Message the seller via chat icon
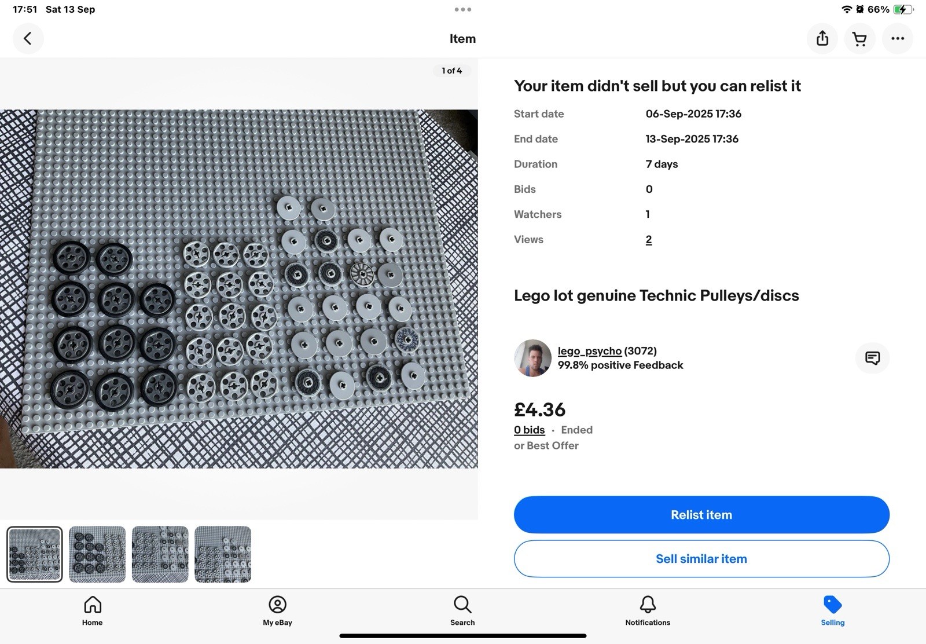926x644 pixels. coord(872,358)
